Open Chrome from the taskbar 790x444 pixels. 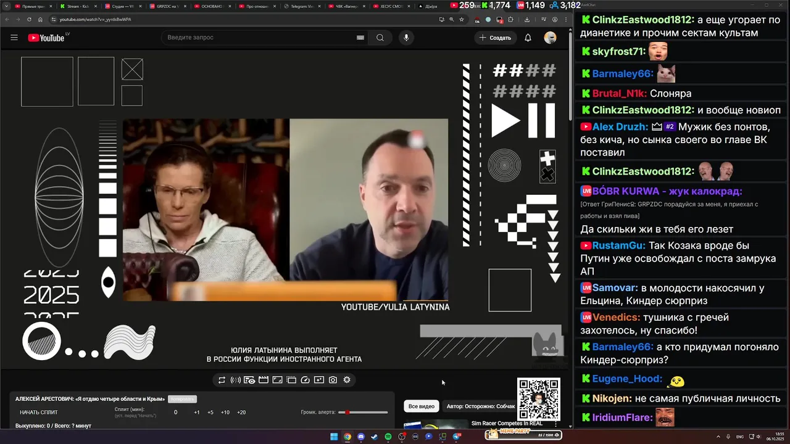[x=347, y=437]
